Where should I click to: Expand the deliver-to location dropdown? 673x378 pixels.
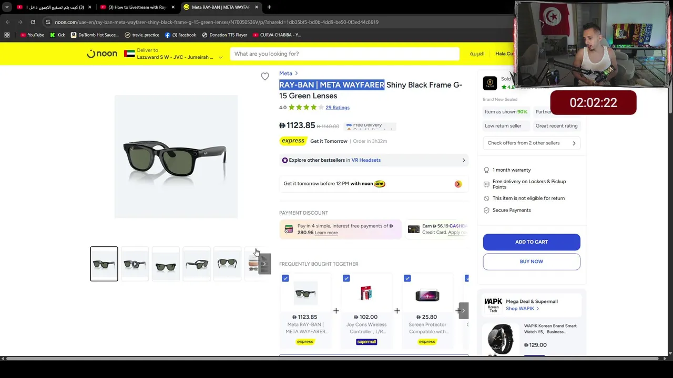pos(220,57)
